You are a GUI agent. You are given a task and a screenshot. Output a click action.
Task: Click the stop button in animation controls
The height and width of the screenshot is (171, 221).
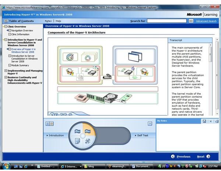56,115
